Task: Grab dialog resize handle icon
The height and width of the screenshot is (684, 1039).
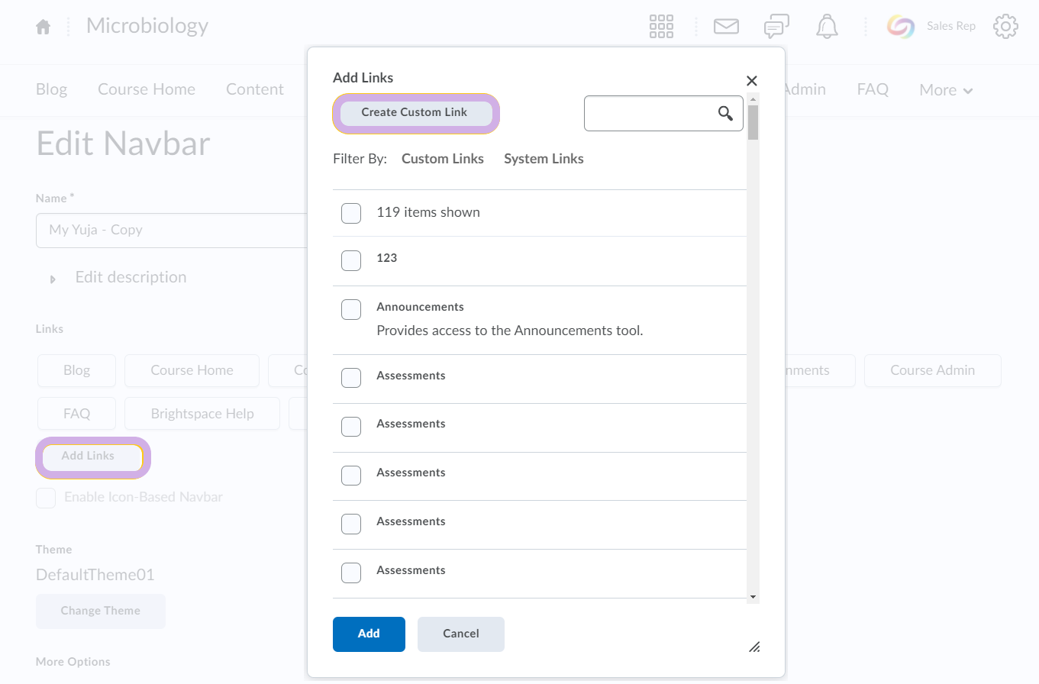Action: pyautogui.click(x=754, y=647)
